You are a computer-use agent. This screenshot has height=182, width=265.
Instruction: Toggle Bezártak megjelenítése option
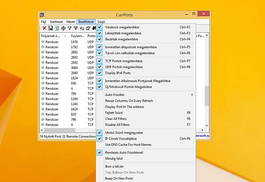pyautogui.click(x=146, y=39)
